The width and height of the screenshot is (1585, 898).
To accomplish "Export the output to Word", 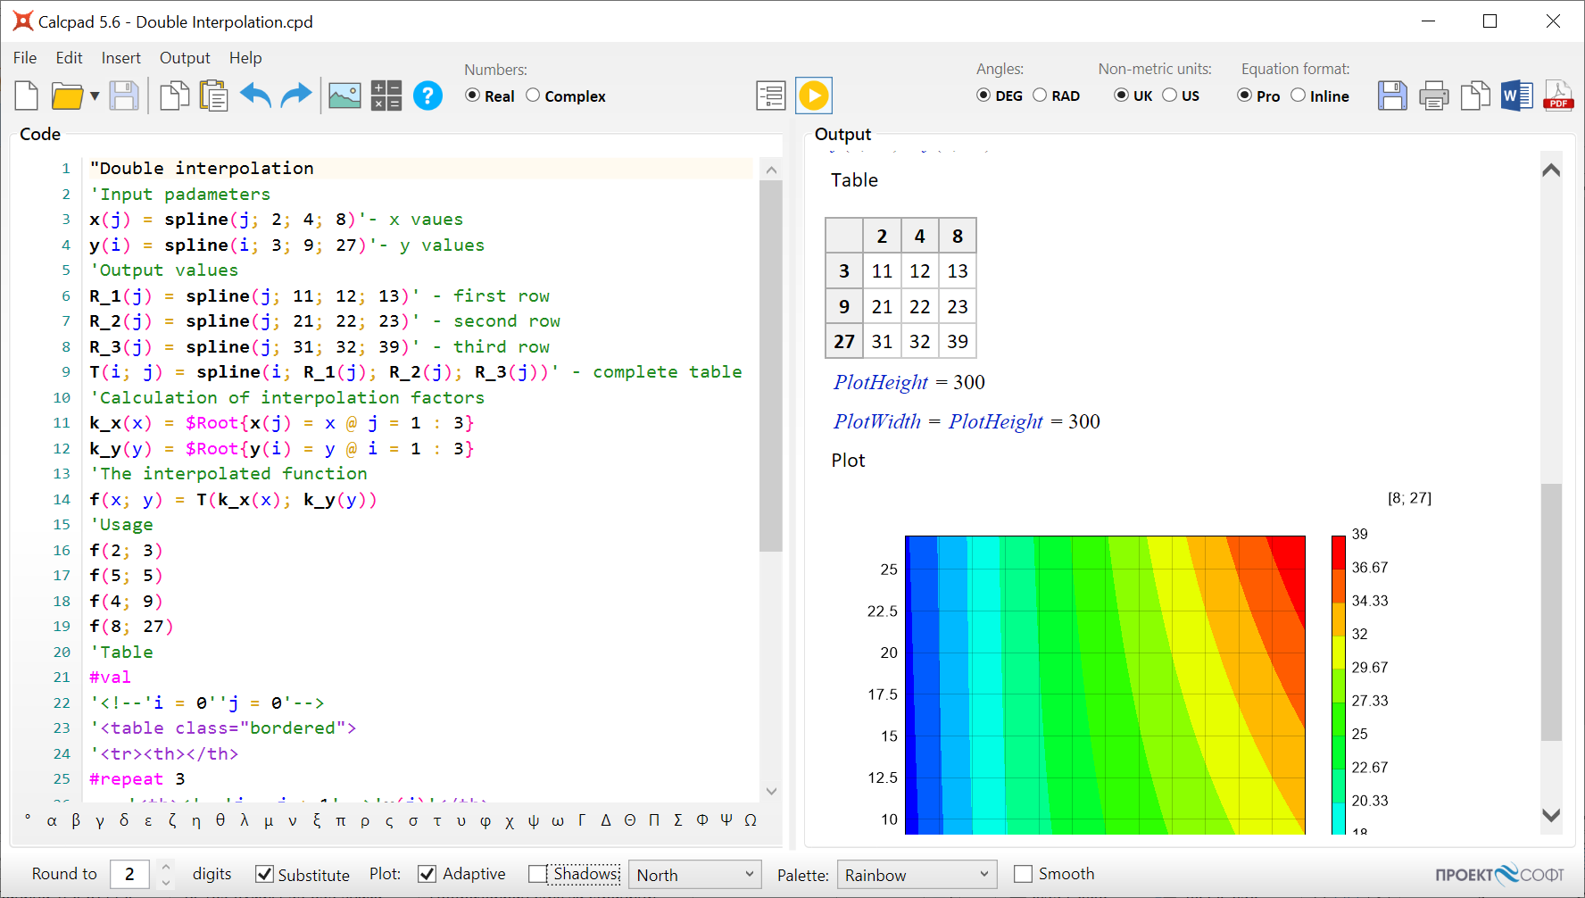I will click(1517, 96).
